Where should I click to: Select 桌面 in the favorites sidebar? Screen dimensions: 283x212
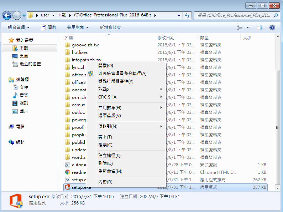pyautogui.click(x=24, y=56)
